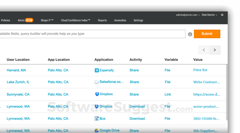Click Palo Alto, CA in Box row
240x133 pixels.
pos(58,119)
